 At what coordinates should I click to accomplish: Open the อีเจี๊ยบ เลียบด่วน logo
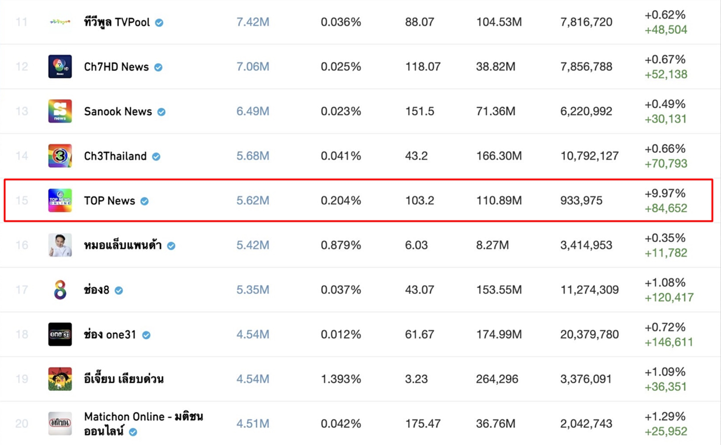click(x=60, y=379)
